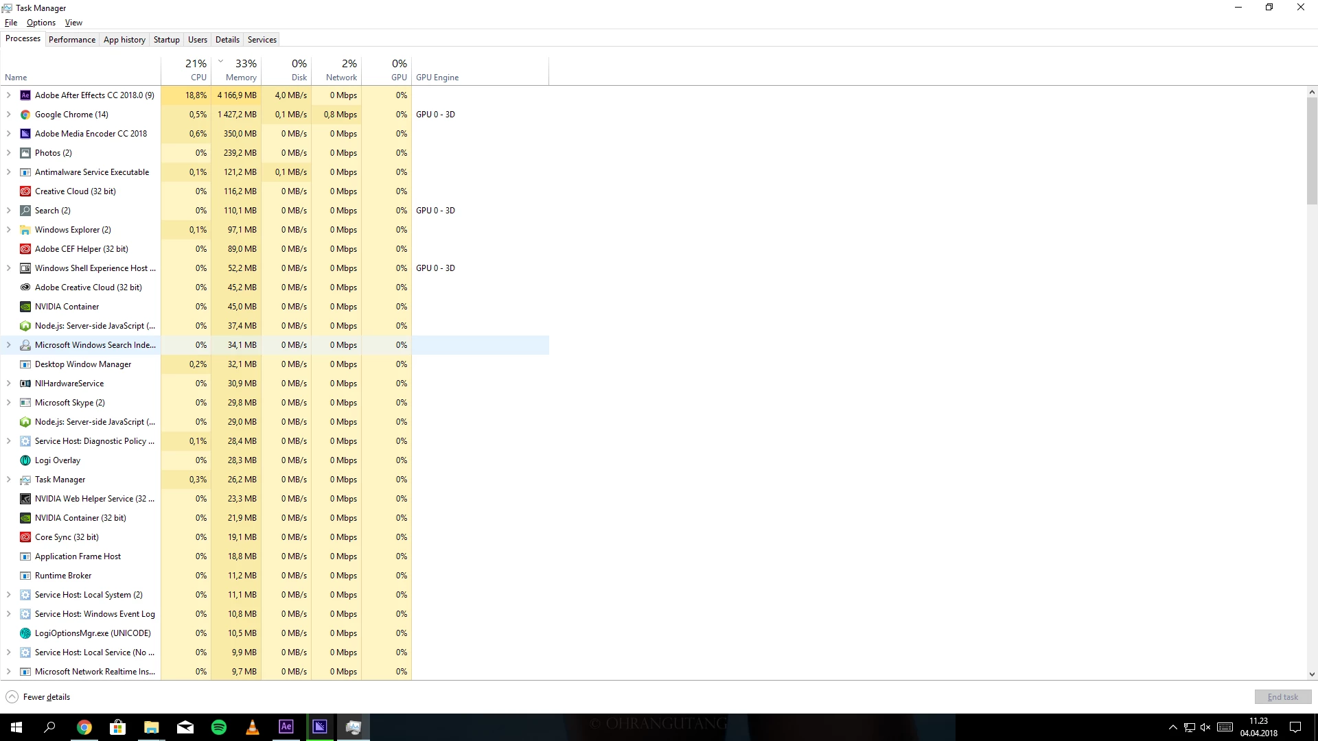
Task: Click the vertical scrollbar down arrow
Action: (x=1312, y=674)
